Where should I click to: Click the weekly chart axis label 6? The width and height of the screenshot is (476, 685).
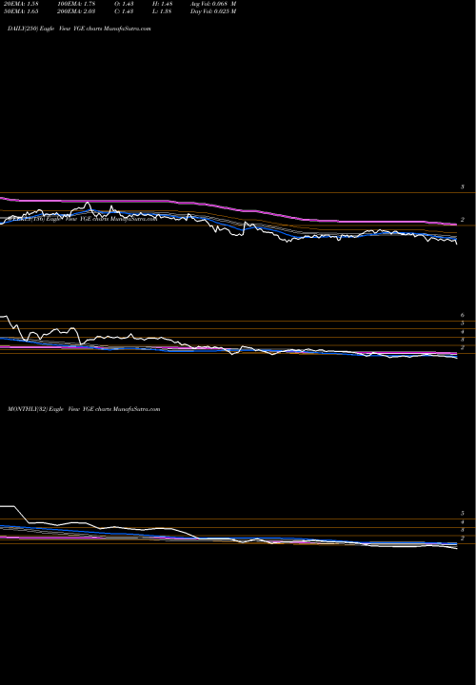point(463,315)
